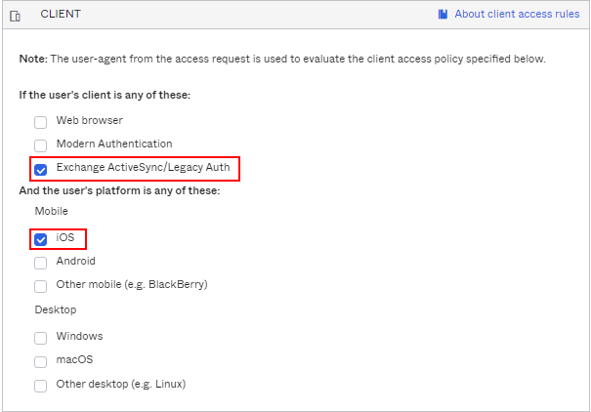
Task: Check the Other mobile (e.g. BlackBerry) checkbox
Action: 41,286
